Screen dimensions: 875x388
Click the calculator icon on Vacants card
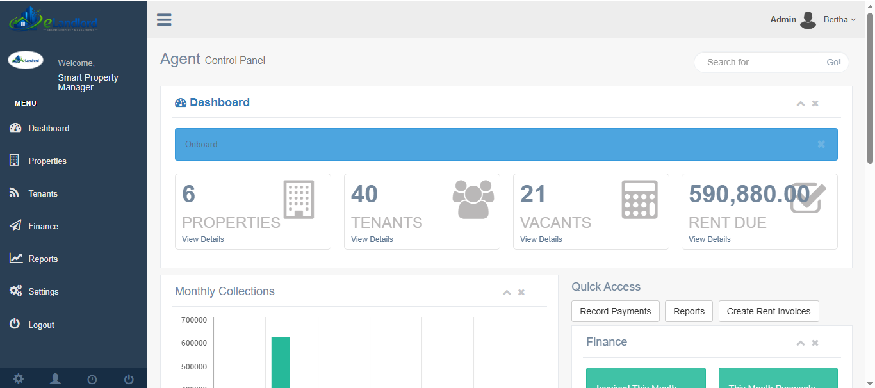pyautogui.click(x=639, y=199)
